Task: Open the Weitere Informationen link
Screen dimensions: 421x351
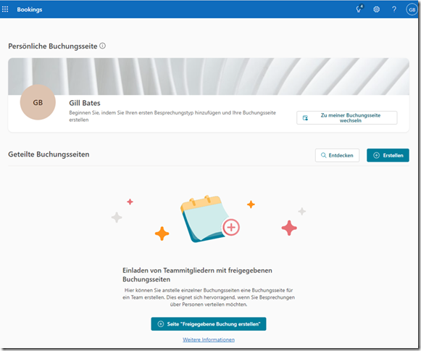Action: [209, 339]
